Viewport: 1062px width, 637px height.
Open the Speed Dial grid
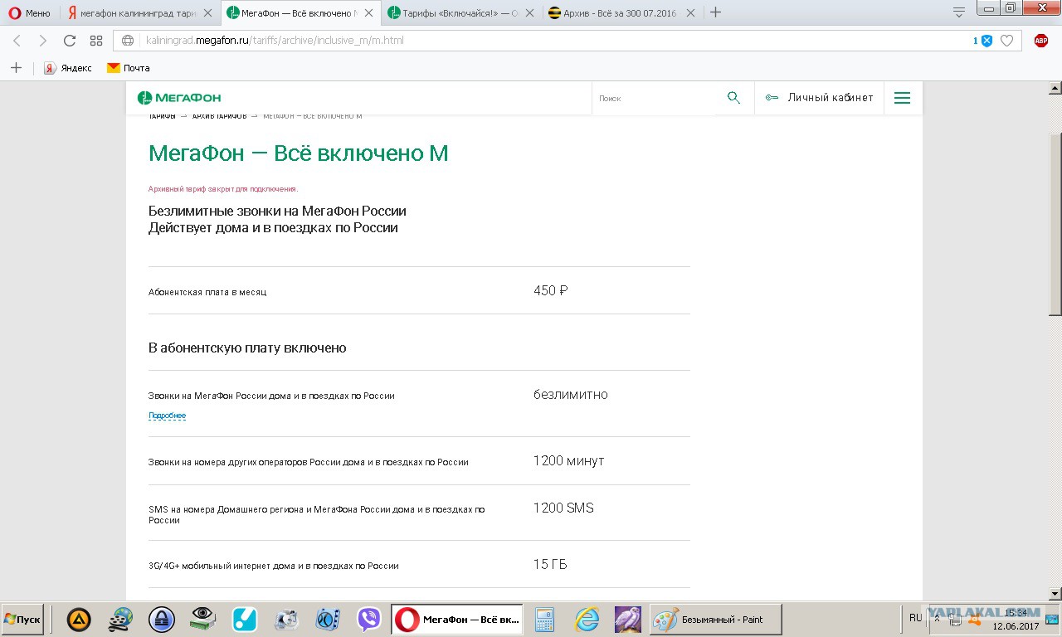[96, 41]
